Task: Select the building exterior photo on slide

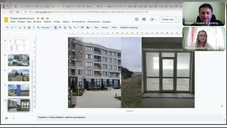Action: (95, 73)
